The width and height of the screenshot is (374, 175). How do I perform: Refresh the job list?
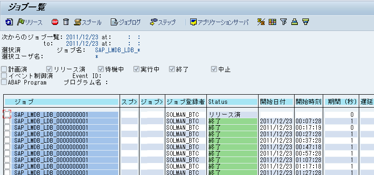[x=9, y=22]
